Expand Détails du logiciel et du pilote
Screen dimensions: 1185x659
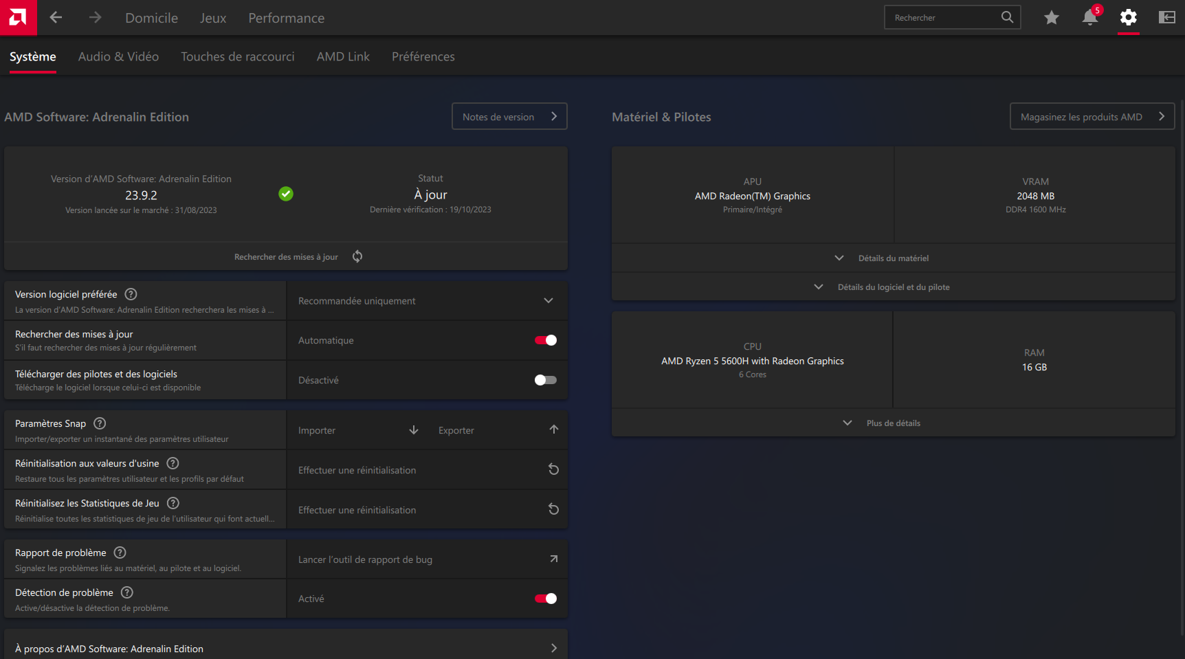point(893,287)
